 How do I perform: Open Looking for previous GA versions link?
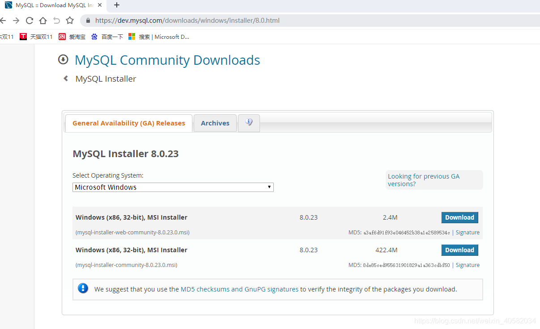[424, 180]
